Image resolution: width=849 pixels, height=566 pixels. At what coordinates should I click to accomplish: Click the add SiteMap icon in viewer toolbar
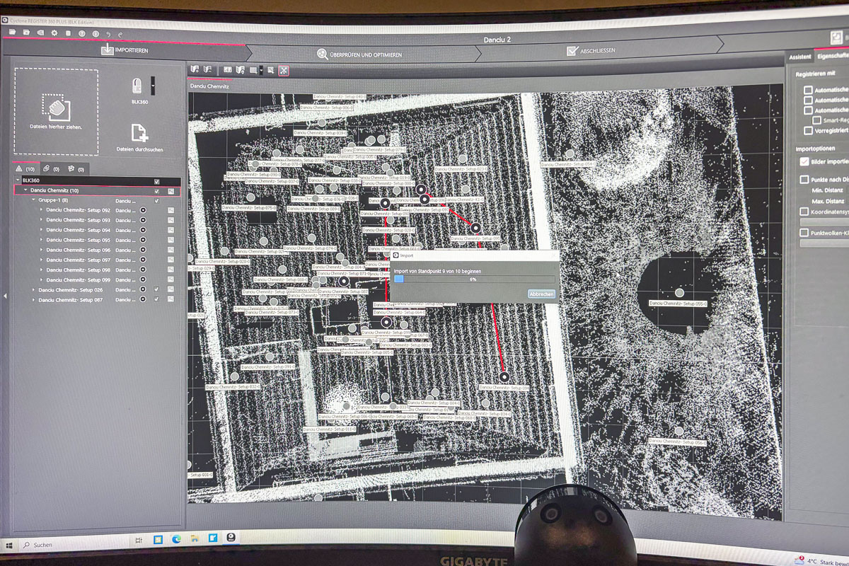click(195, 69)
